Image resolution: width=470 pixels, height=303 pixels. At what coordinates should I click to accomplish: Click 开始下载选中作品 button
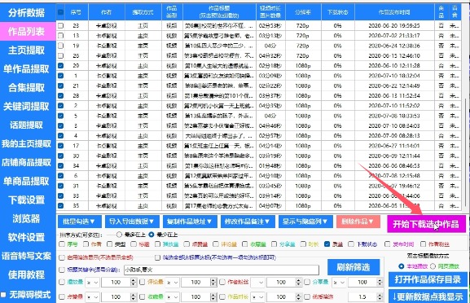click(x=426, y=224)
